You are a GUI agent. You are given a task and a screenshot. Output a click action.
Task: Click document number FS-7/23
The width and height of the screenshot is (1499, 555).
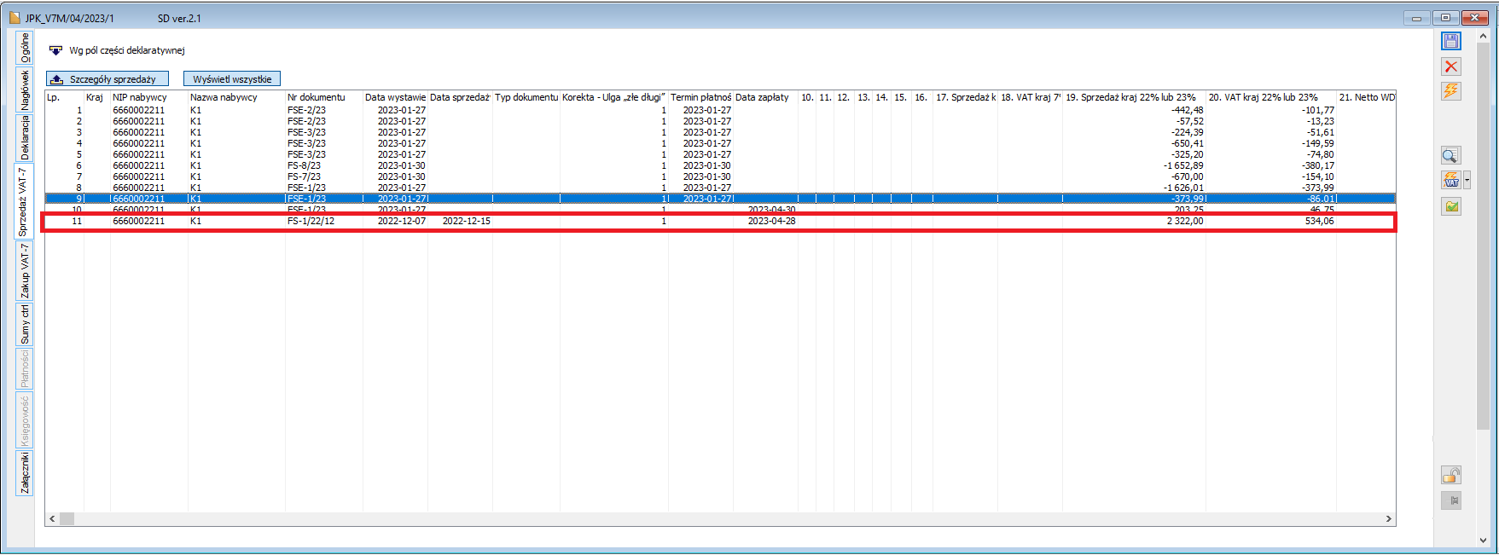click(304, 176)
